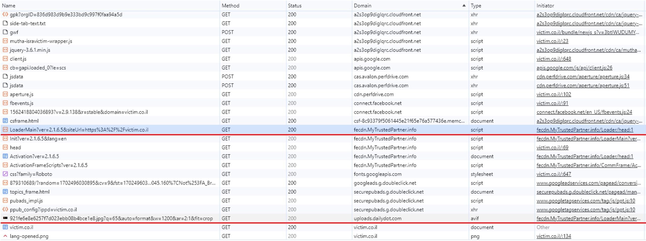Open www.googleadservices.com/pagead/conversi... initiator link

point(588,183)
